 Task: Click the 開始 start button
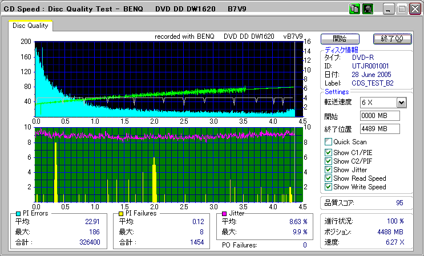(x=340, y=39)
